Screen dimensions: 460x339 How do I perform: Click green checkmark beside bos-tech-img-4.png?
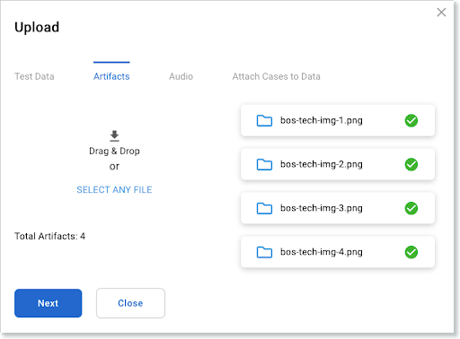click(411, 252)
